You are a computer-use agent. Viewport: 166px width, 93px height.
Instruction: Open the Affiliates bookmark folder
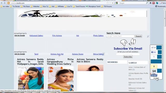pos(59,6)
